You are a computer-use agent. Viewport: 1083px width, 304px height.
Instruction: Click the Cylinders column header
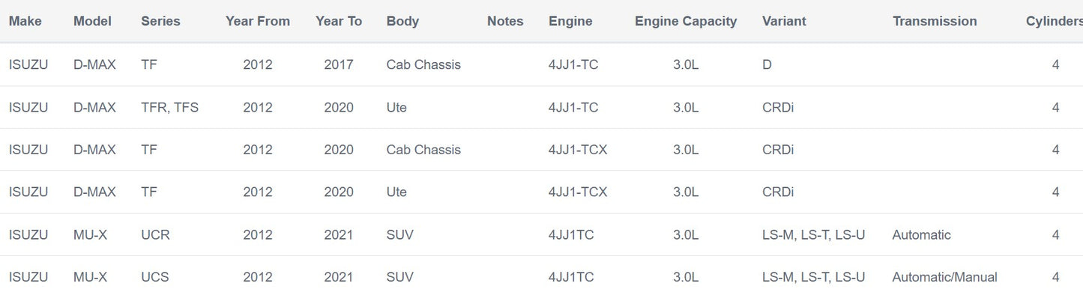1054,21
